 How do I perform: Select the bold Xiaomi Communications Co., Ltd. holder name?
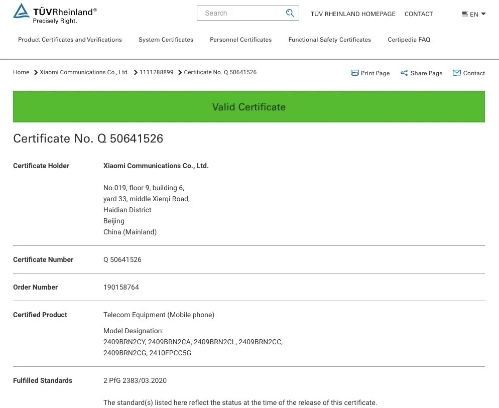156,166
